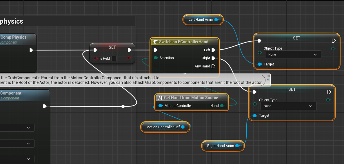Screen dimensions: 344x164
Task: Select the physics comment box title
Action: click(11, 21)
